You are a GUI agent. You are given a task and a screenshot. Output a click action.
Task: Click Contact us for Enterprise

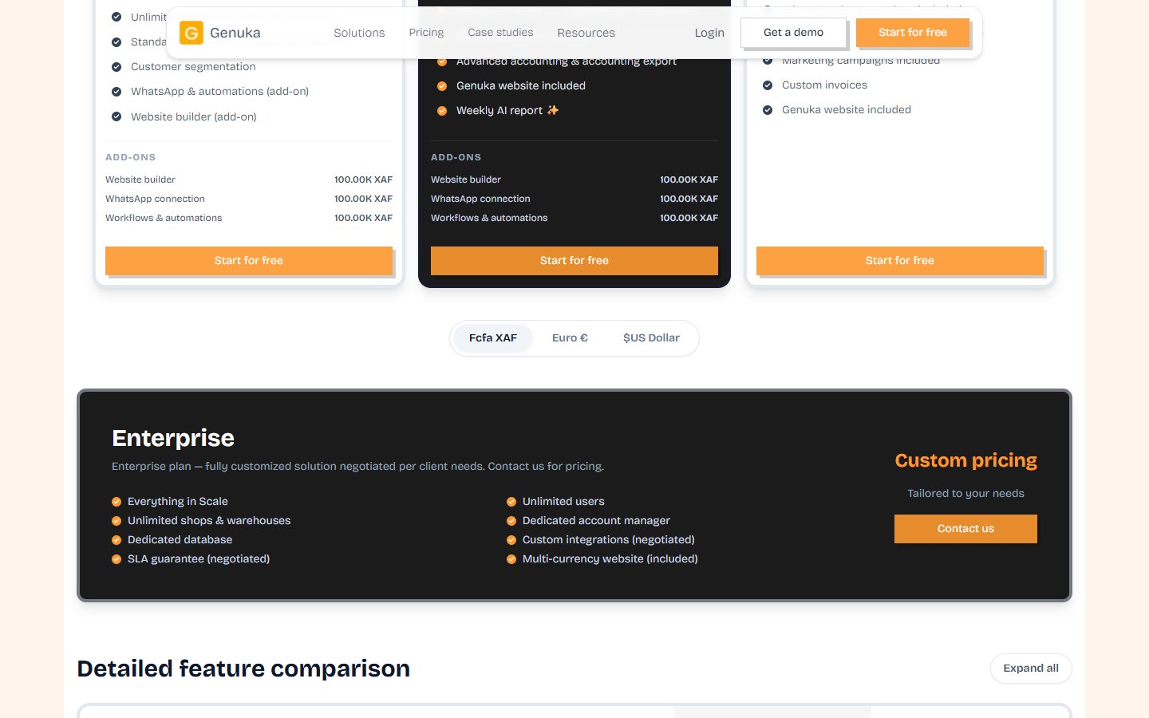coord(965,529)
